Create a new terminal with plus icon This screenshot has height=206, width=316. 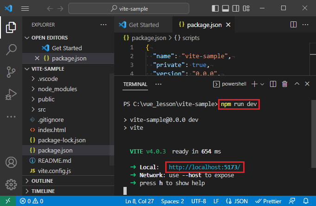tap(255, 84)
